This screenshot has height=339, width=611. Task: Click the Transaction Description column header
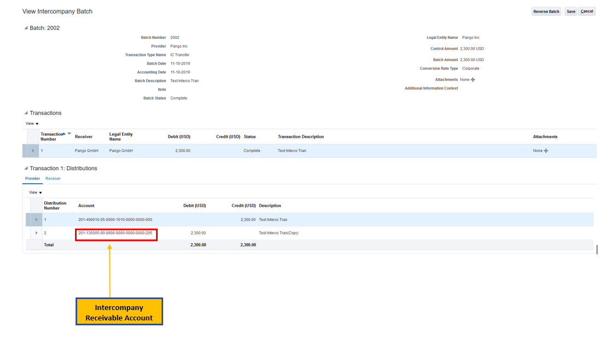point(301,137)
